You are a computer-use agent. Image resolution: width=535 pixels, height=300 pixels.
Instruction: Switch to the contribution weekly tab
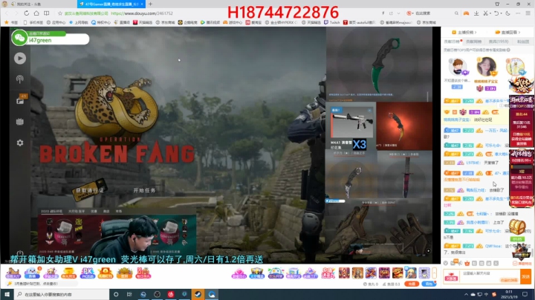(x=474, y=42)
